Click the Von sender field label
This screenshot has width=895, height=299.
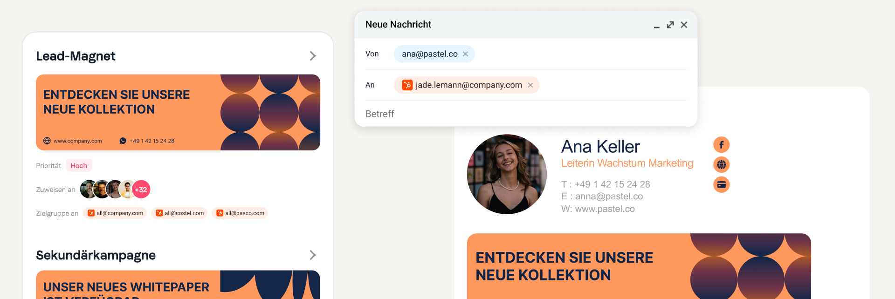[x=372, y=54]
